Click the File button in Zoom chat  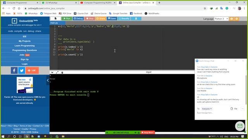click(x=234, y=109)
